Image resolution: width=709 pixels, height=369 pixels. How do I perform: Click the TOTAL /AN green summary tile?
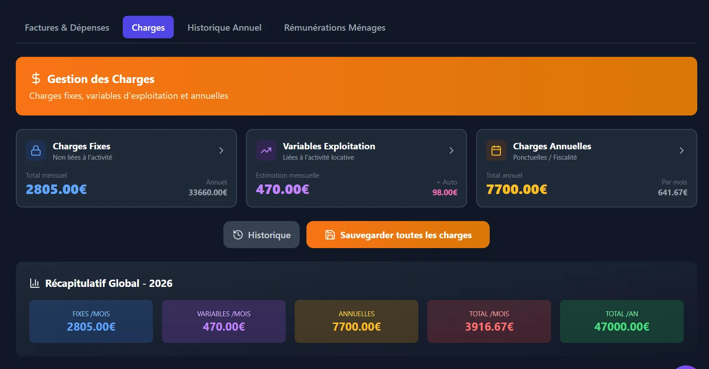point(621,321)
